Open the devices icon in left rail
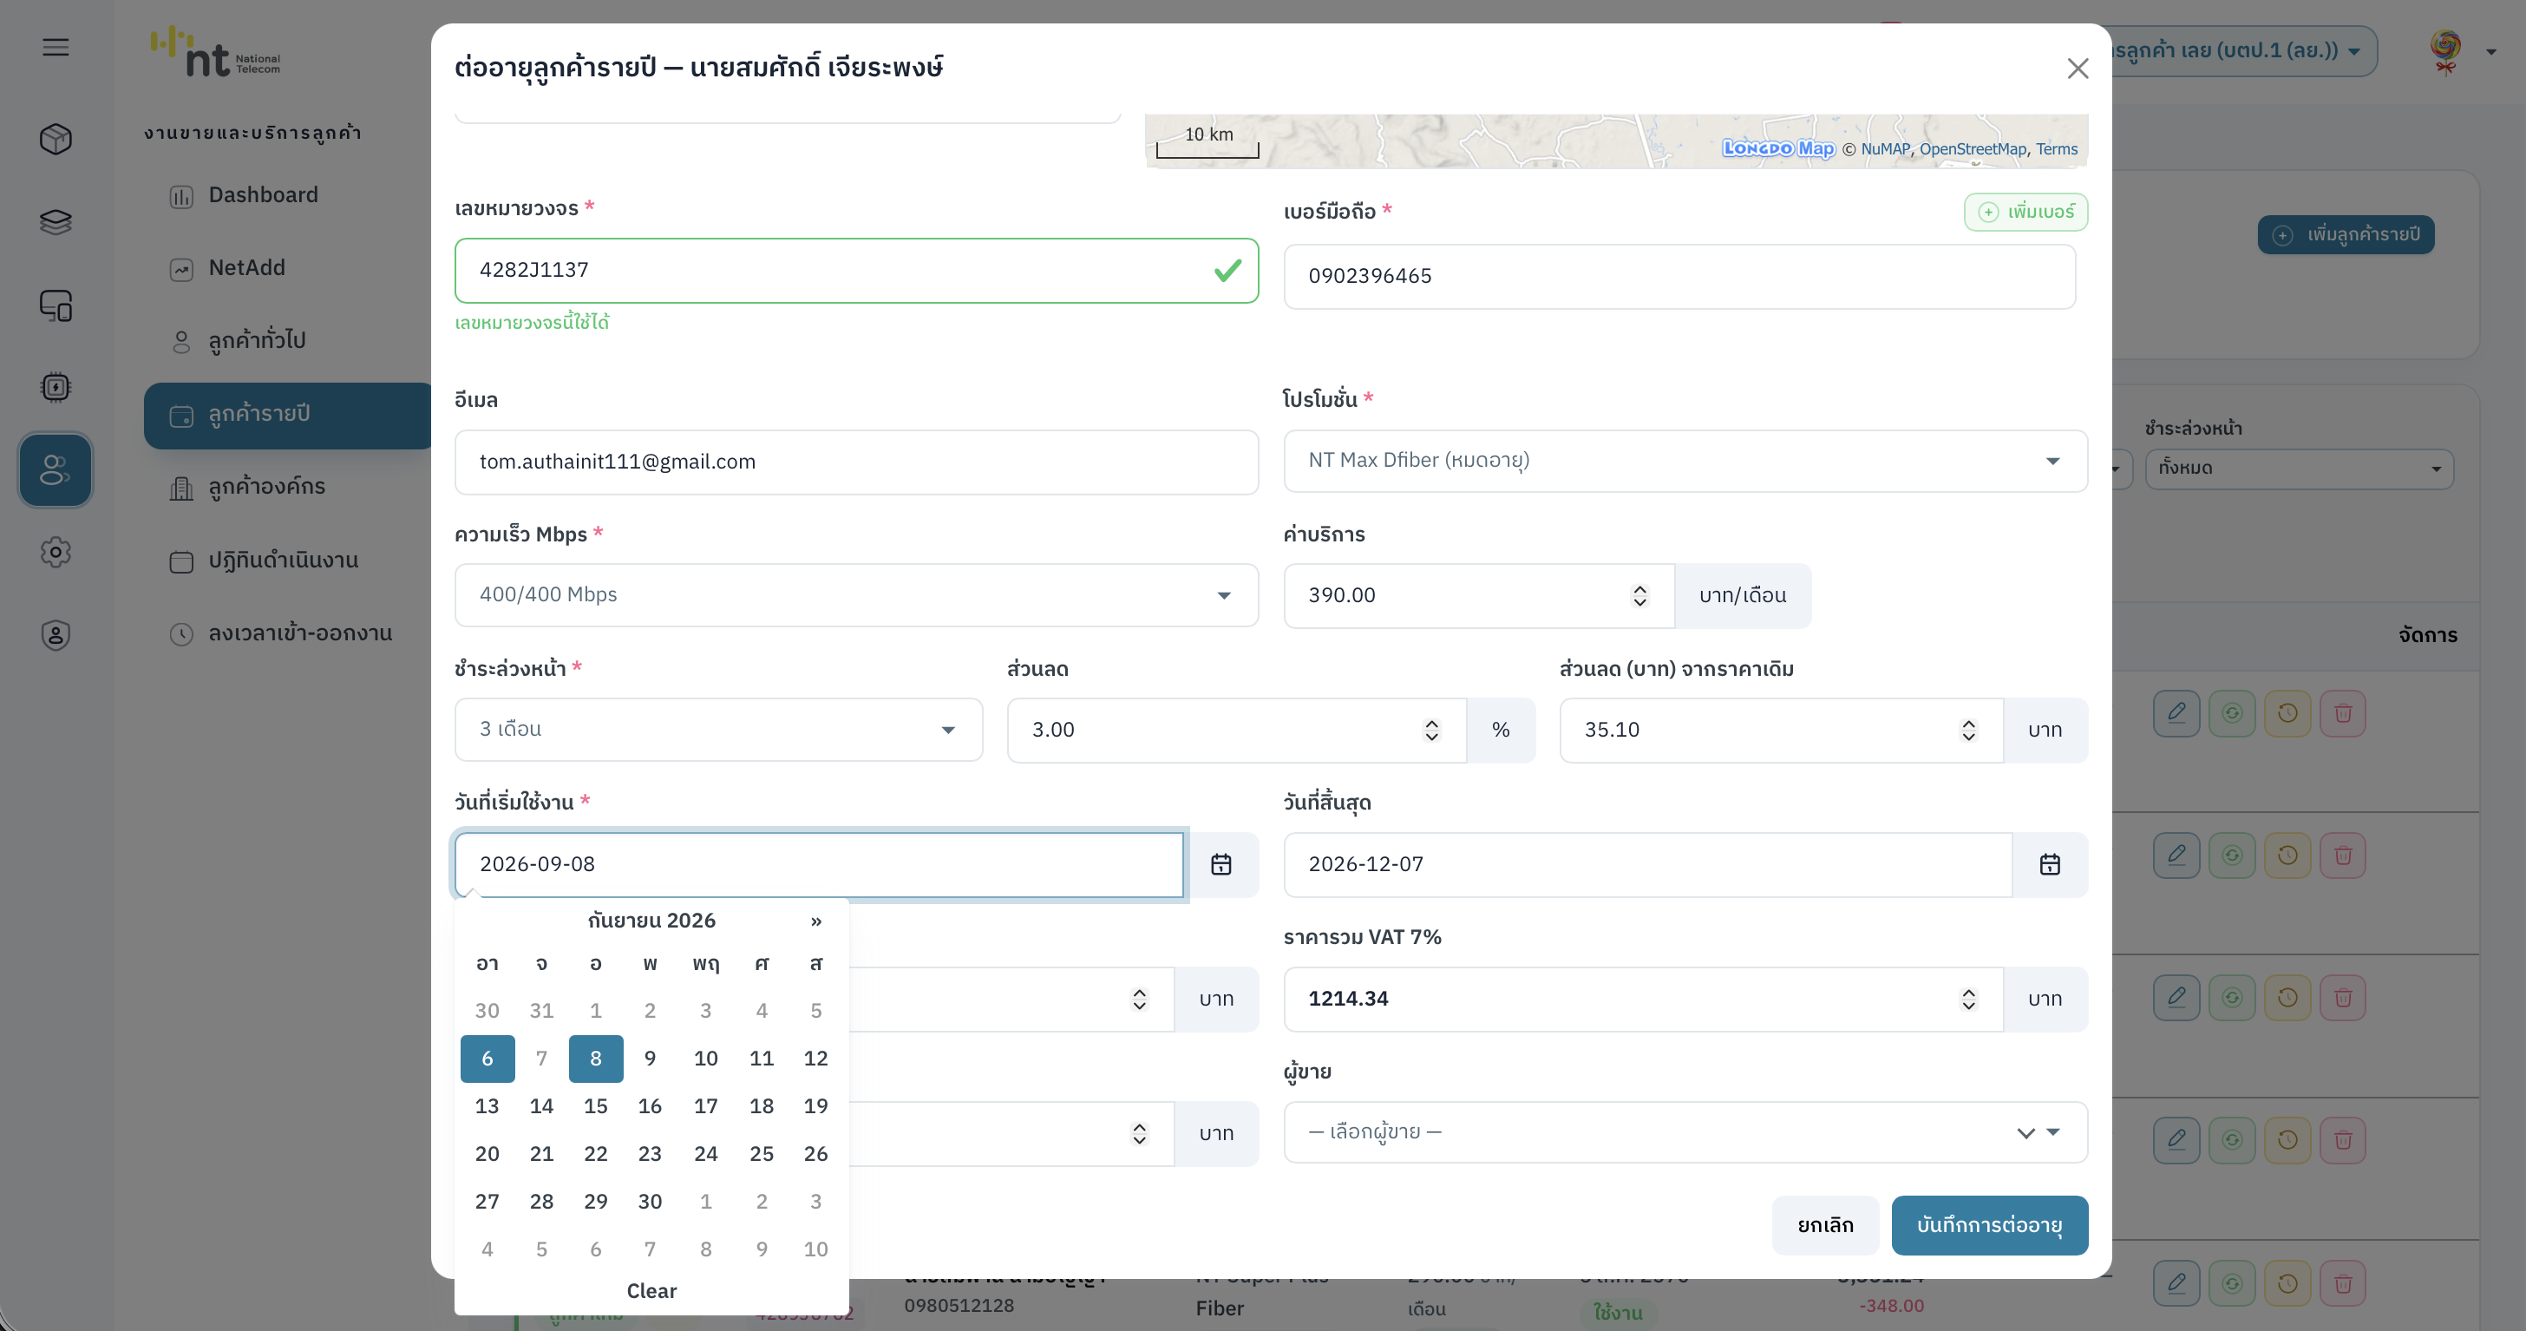The height and width of the screenshot is (1331, 2526). [56, 305]
